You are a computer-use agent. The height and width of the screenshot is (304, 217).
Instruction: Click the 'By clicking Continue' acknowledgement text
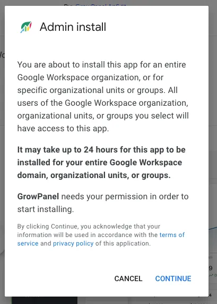pyautogui.click(x=101, y=235)
